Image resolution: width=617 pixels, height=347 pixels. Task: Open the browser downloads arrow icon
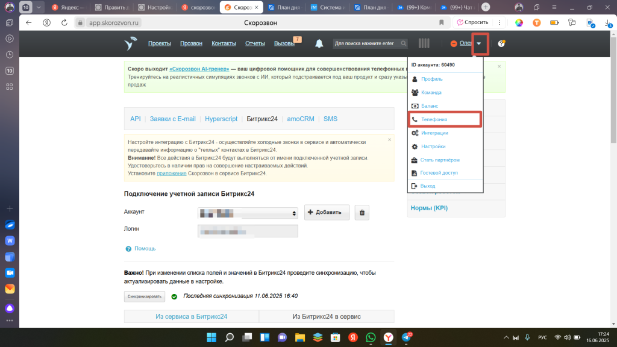[609, 23]
